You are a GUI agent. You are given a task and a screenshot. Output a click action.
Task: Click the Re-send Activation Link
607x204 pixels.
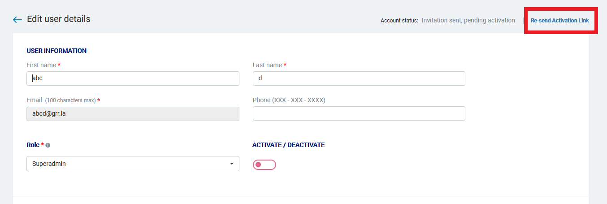(x=559, y=21)
